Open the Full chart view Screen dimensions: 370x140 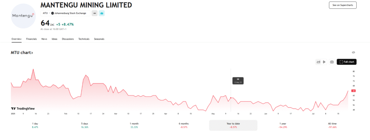pyautogui.click(x=347, y=62)
